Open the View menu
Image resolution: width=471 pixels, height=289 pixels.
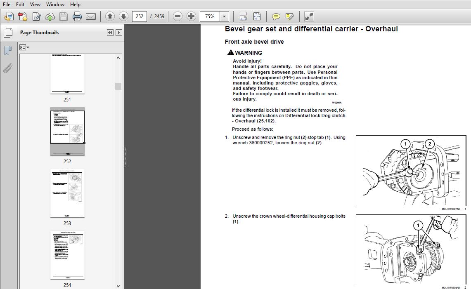coord(35,5)
